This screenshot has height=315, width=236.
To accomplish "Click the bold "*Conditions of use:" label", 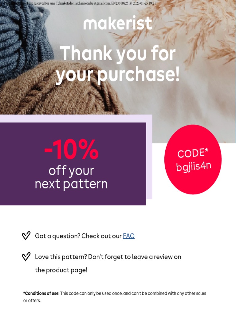I will [x=41, y=293].
